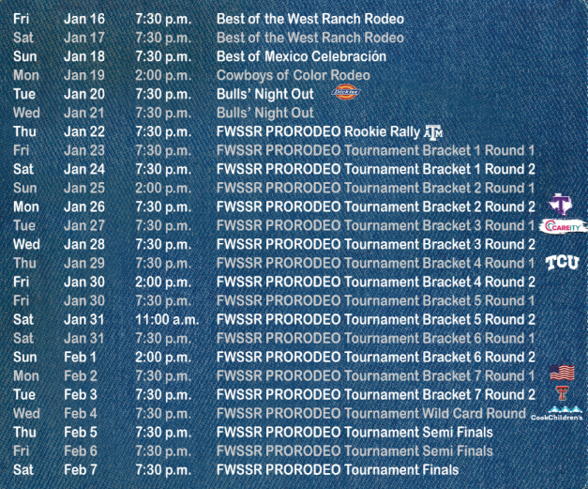Click the Cook Children's logo
This screenshot has width=588, height=489.
coord(557,414)
